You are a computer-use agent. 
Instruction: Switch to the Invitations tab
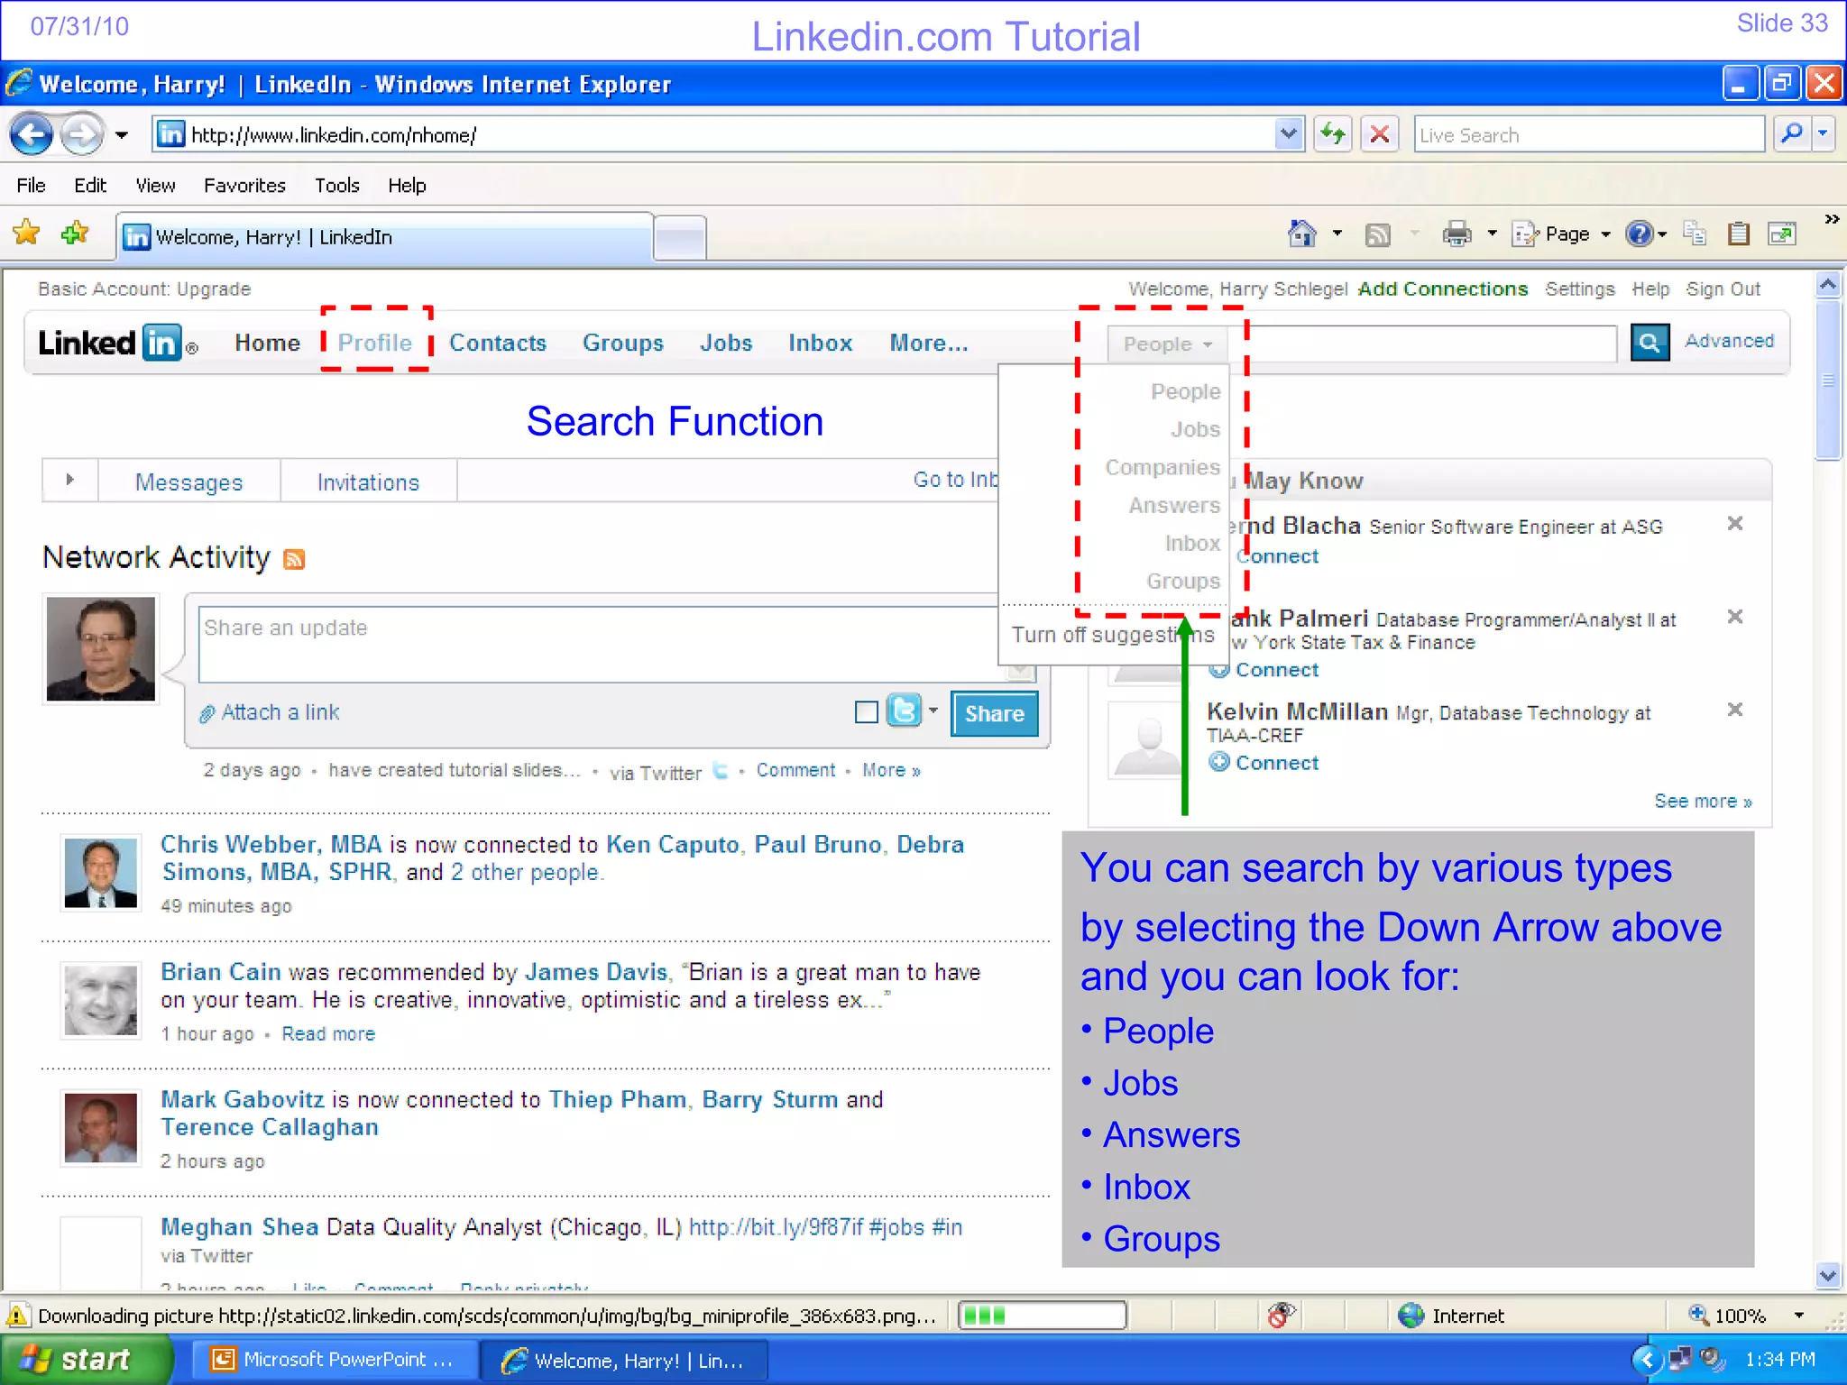click(368, 482)
